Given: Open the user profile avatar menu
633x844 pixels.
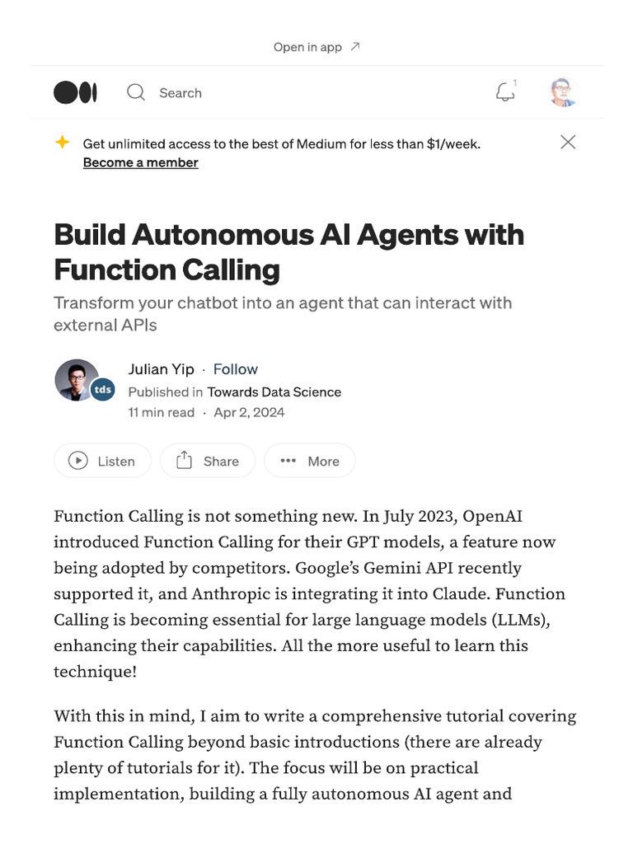Looking at the screenshot, I should [x=564, y=92].
